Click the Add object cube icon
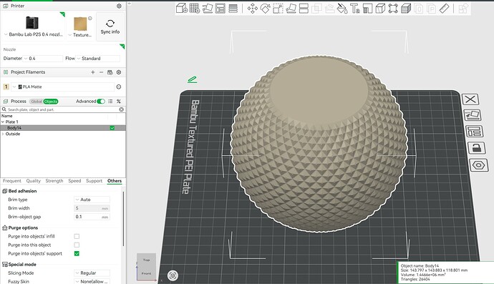Screen dimensions: 494x284 click(x=181, y=8)
